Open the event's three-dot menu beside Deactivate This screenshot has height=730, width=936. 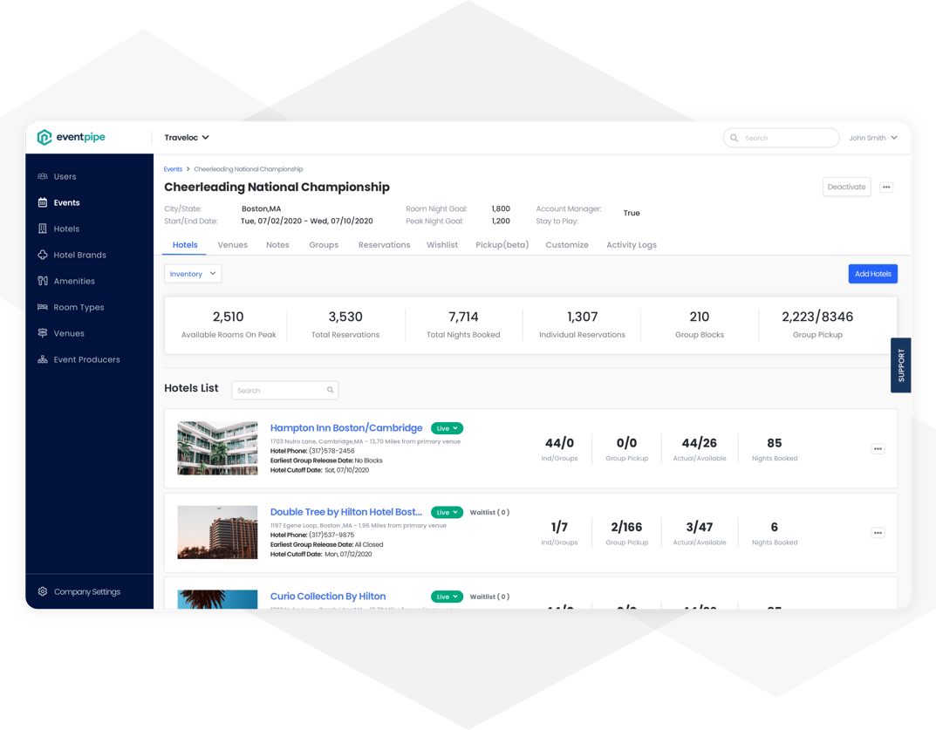pos(886,187)
